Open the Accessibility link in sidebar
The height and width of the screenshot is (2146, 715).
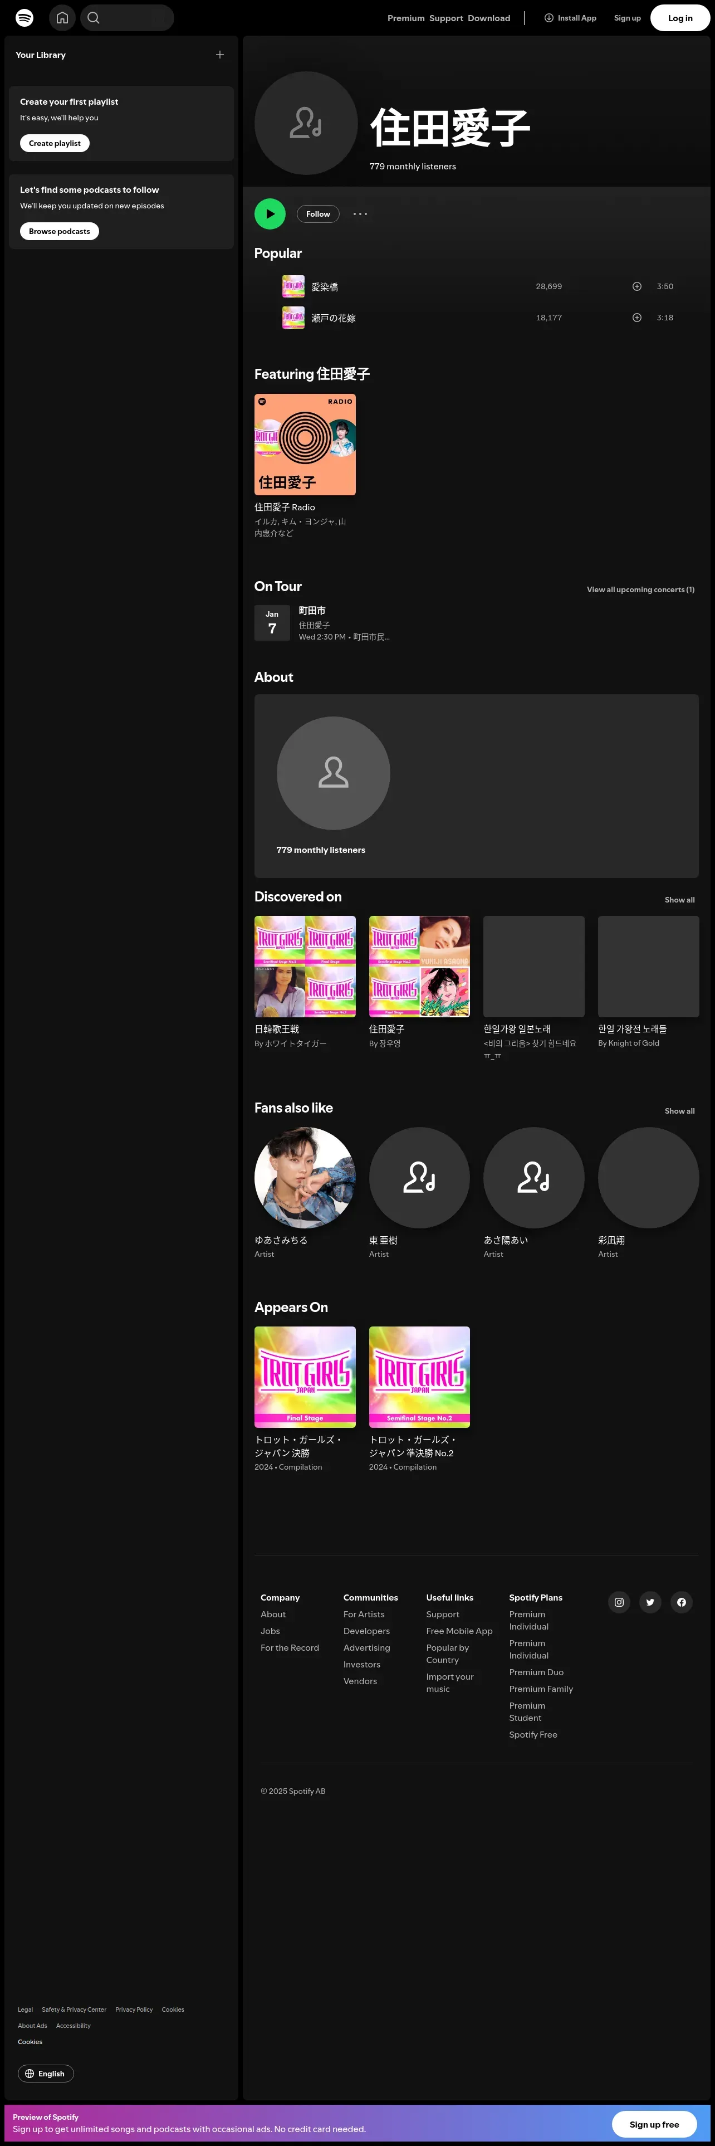74,2025
